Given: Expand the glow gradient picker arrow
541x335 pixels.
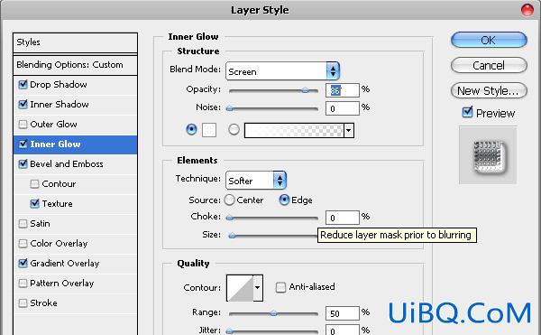Looking at the screenshot, I should [348, 131].
